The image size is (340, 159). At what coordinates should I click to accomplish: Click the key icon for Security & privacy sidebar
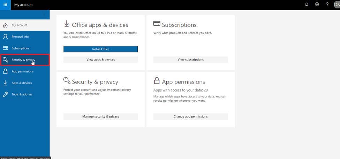coord(6,60)
